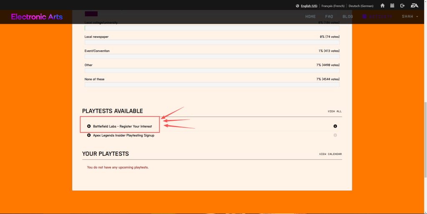Screen dimensions: 427x214
Task: Open the BLOG nav item
Action: (348, 17)
